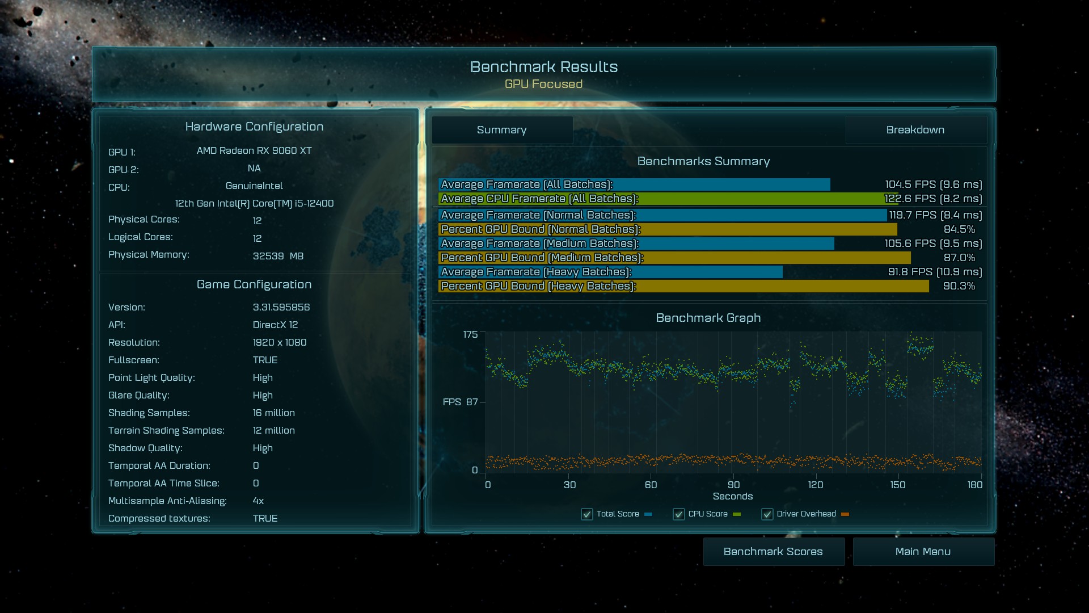Image resolution: width=1089 pixels, height=613 pixels.
Task: Click the Resolution 1920 x 1080 value
Action: [280, 342]
